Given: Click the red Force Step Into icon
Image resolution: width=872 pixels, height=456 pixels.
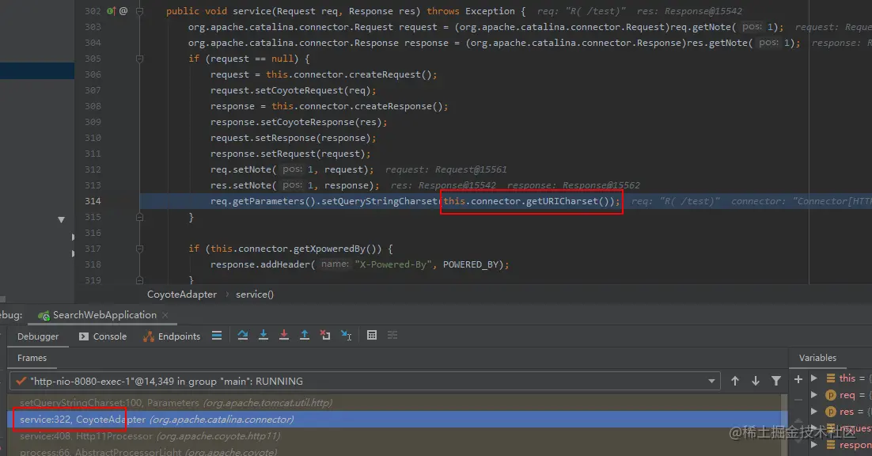Looking at the screenshot, I should coord(283,336).
